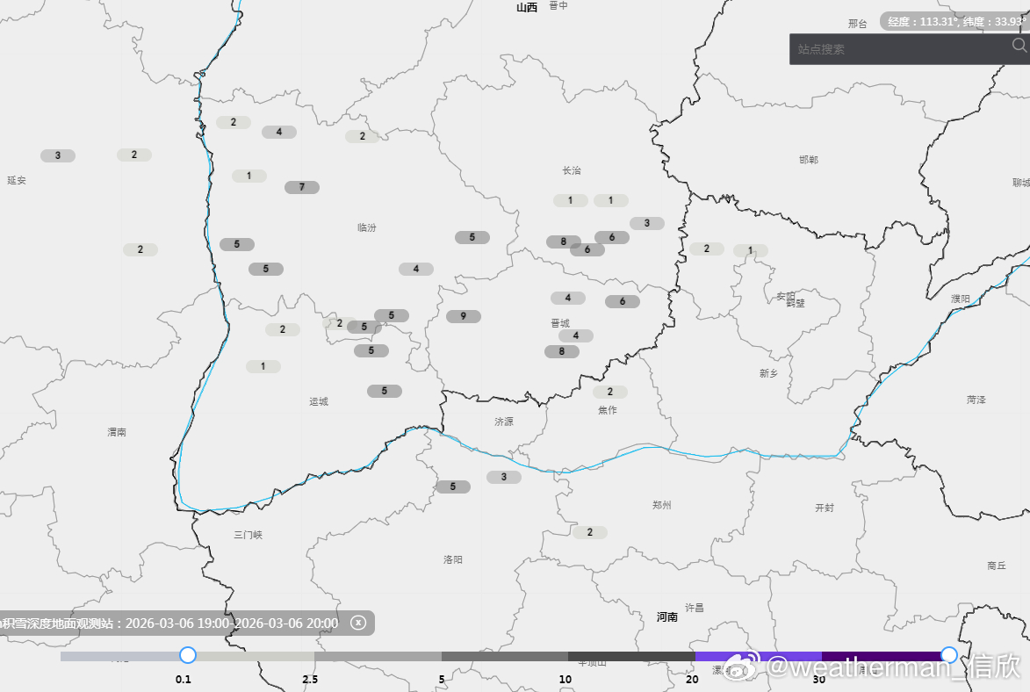The height and width of the screenshot is (692, 1030).
Task: Click the Weibo camera icon in watermark
Action: click(736, 669)
